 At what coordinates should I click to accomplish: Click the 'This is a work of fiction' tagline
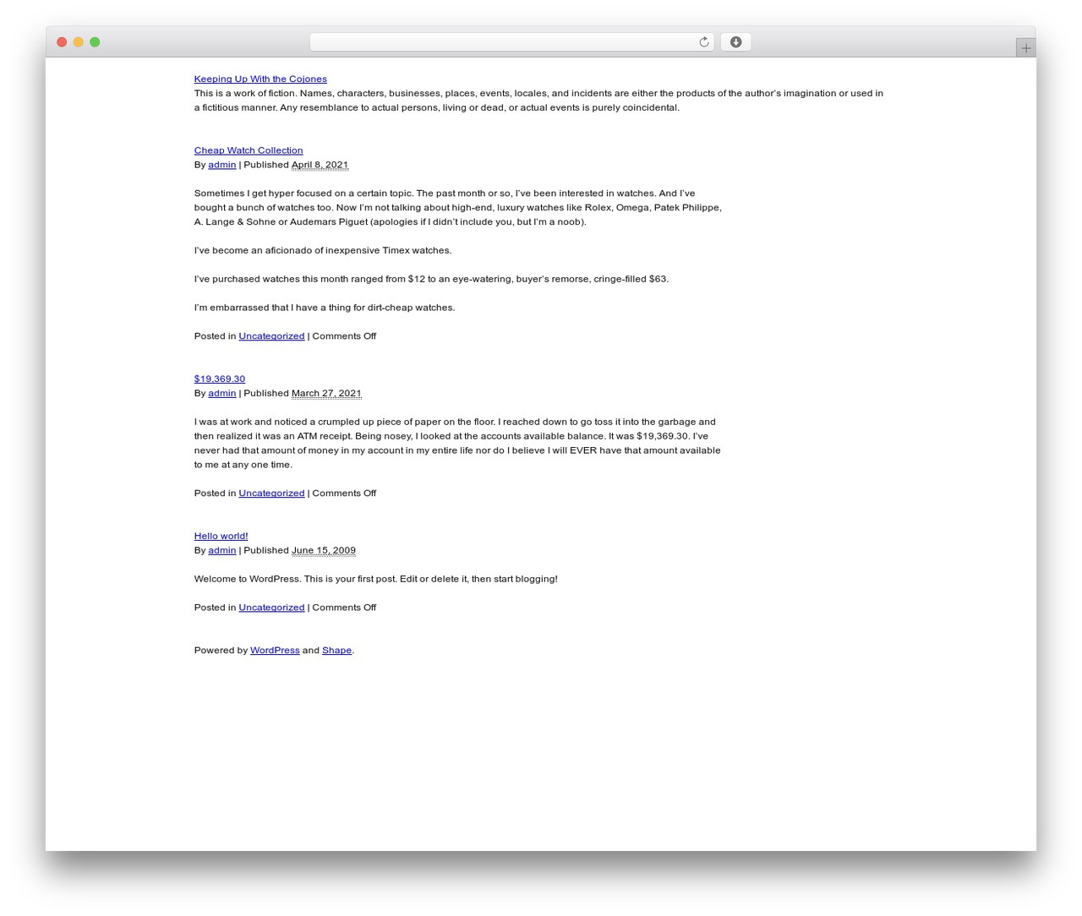538,101
